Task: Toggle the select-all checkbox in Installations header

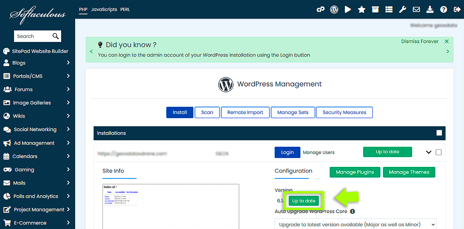Action: point(439,133)
